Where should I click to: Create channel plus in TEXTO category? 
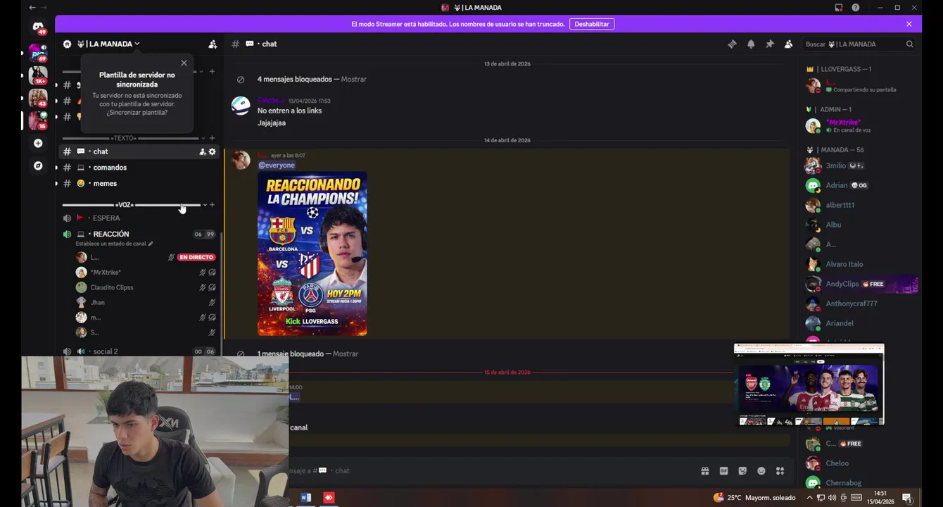pos(213,138)
